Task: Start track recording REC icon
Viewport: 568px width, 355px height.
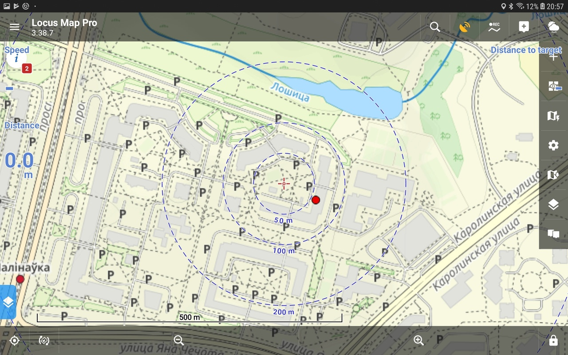Action: point(494,27)
